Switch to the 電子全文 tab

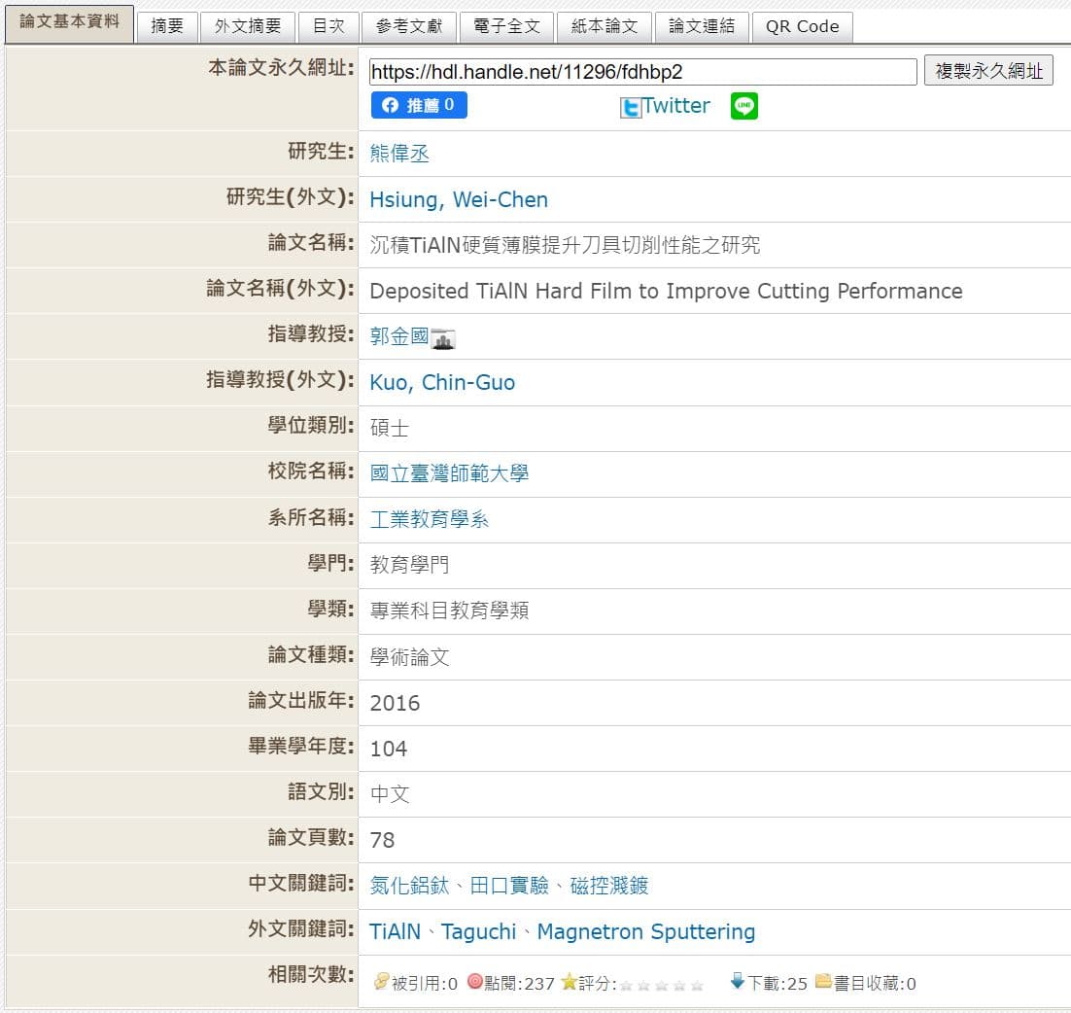click(506, 26)
